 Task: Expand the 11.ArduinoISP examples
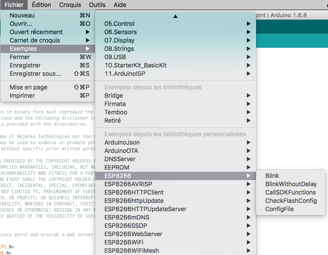coord(175,74)
